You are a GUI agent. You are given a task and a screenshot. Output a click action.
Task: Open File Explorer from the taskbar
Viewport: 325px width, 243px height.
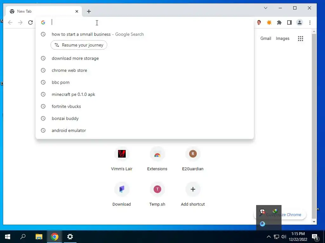(x=39, y=237)
